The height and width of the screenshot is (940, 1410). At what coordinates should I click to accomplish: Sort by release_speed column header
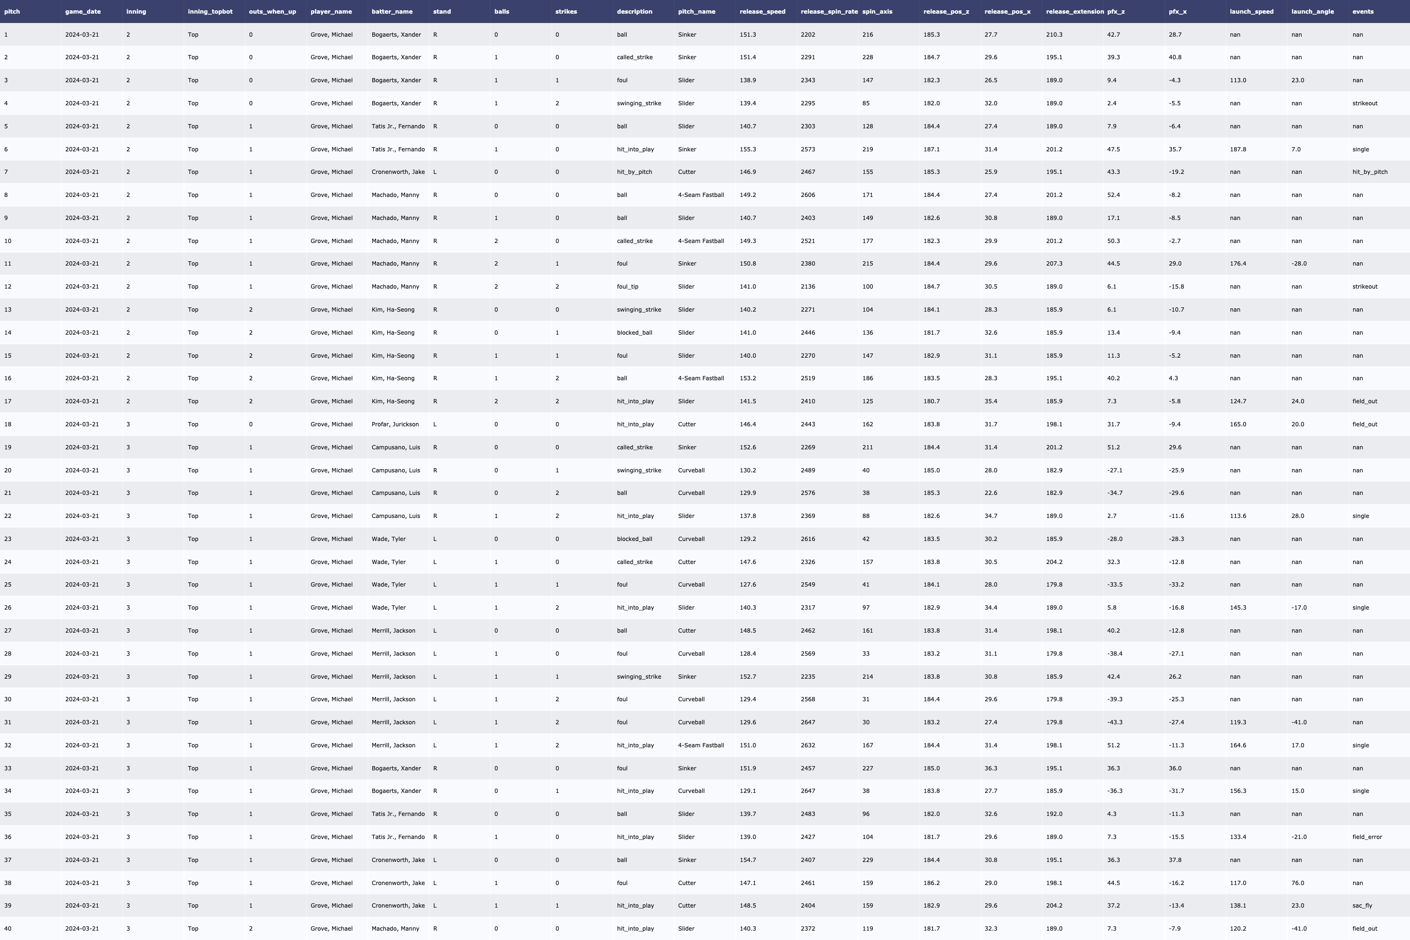click(x=762, y=11)
